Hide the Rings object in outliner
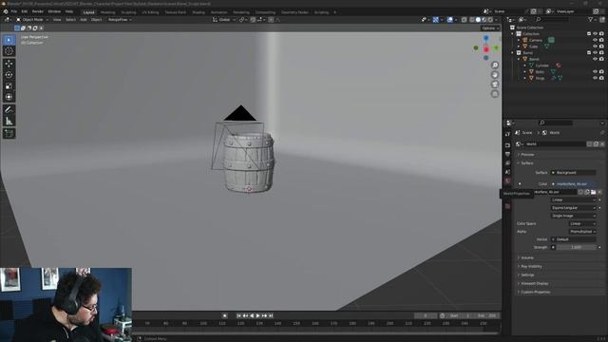 click(x=596, y=78)
